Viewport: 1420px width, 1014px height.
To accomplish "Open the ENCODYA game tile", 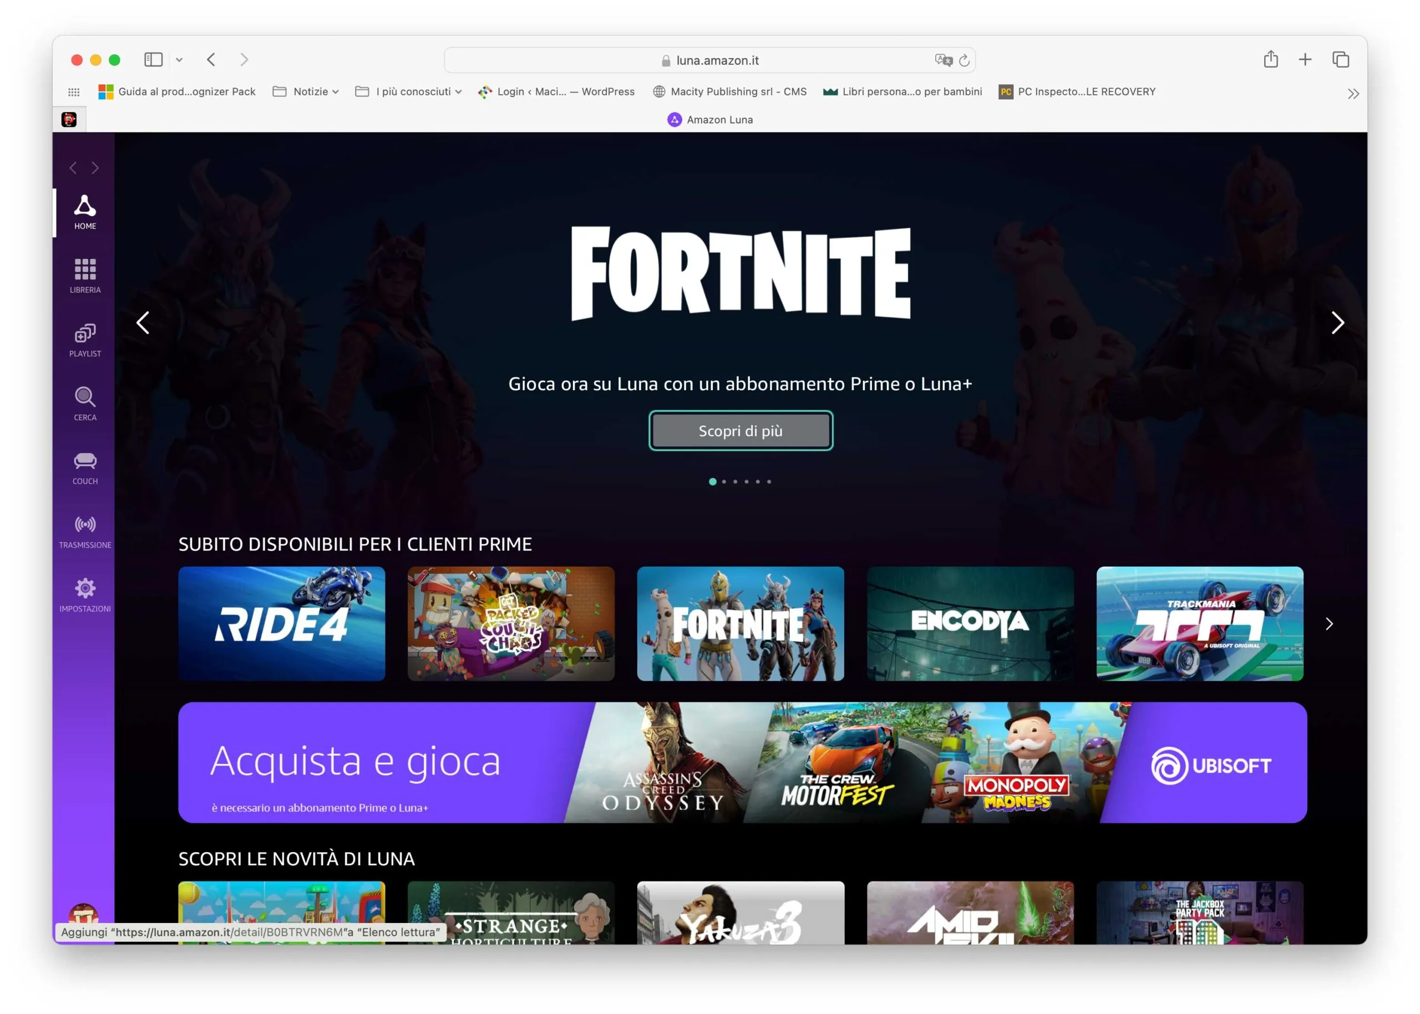I will tap(970, 623).
